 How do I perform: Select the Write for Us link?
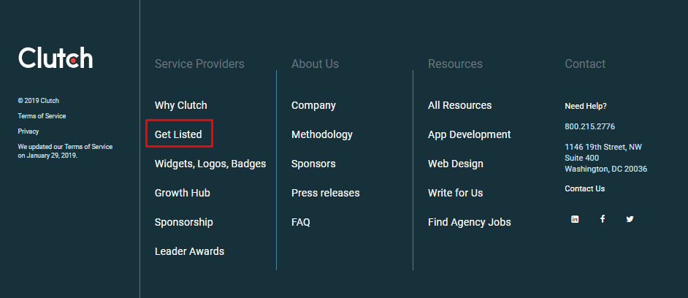click(x=456, y=193)
